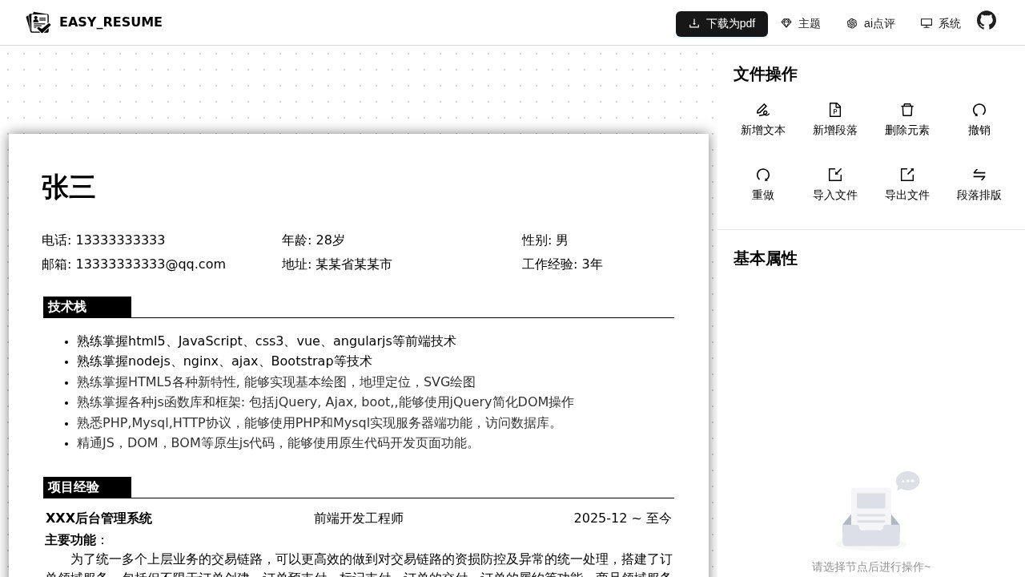The height and width of the screenshot is (577, 1025).
Task: Open the 主题 theme menu
Action: [x=800, y=23]
